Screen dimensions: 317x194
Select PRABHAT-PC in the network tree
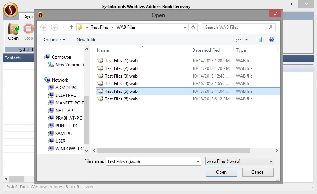(69, 118)
